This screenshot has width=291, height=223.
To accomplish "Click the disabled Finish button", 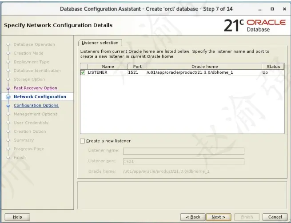I will click(x=247, y=217).
